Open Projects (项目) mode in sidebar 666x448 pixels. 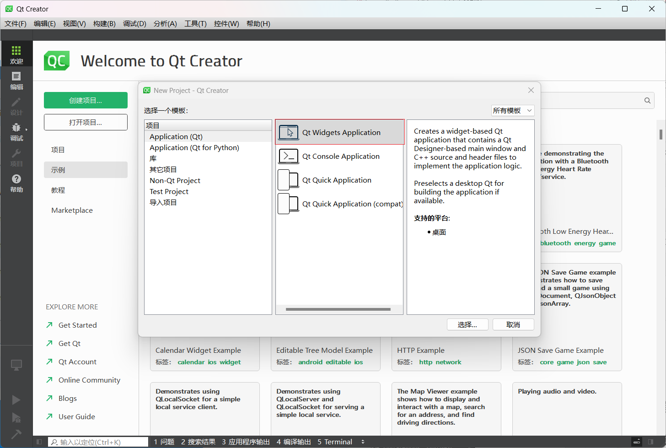point(16,157)
